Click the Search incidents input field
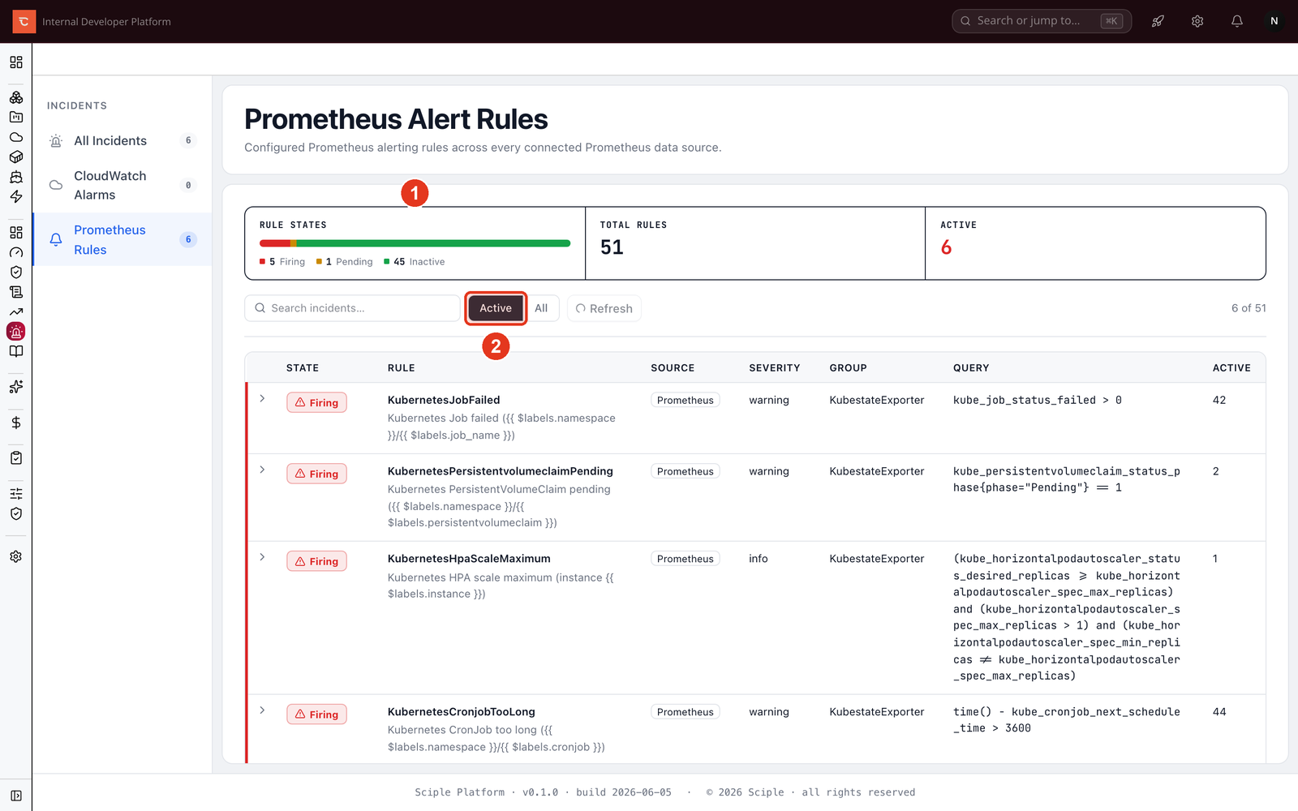The height and width of the screenshot is (811, 1298). coord(352,308)
